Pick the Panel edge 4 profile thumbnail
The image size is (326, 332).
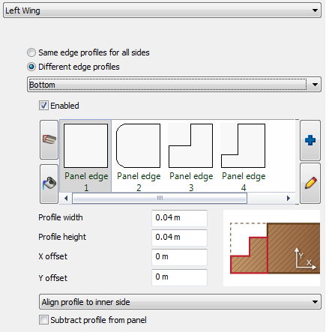coord(244,156)
